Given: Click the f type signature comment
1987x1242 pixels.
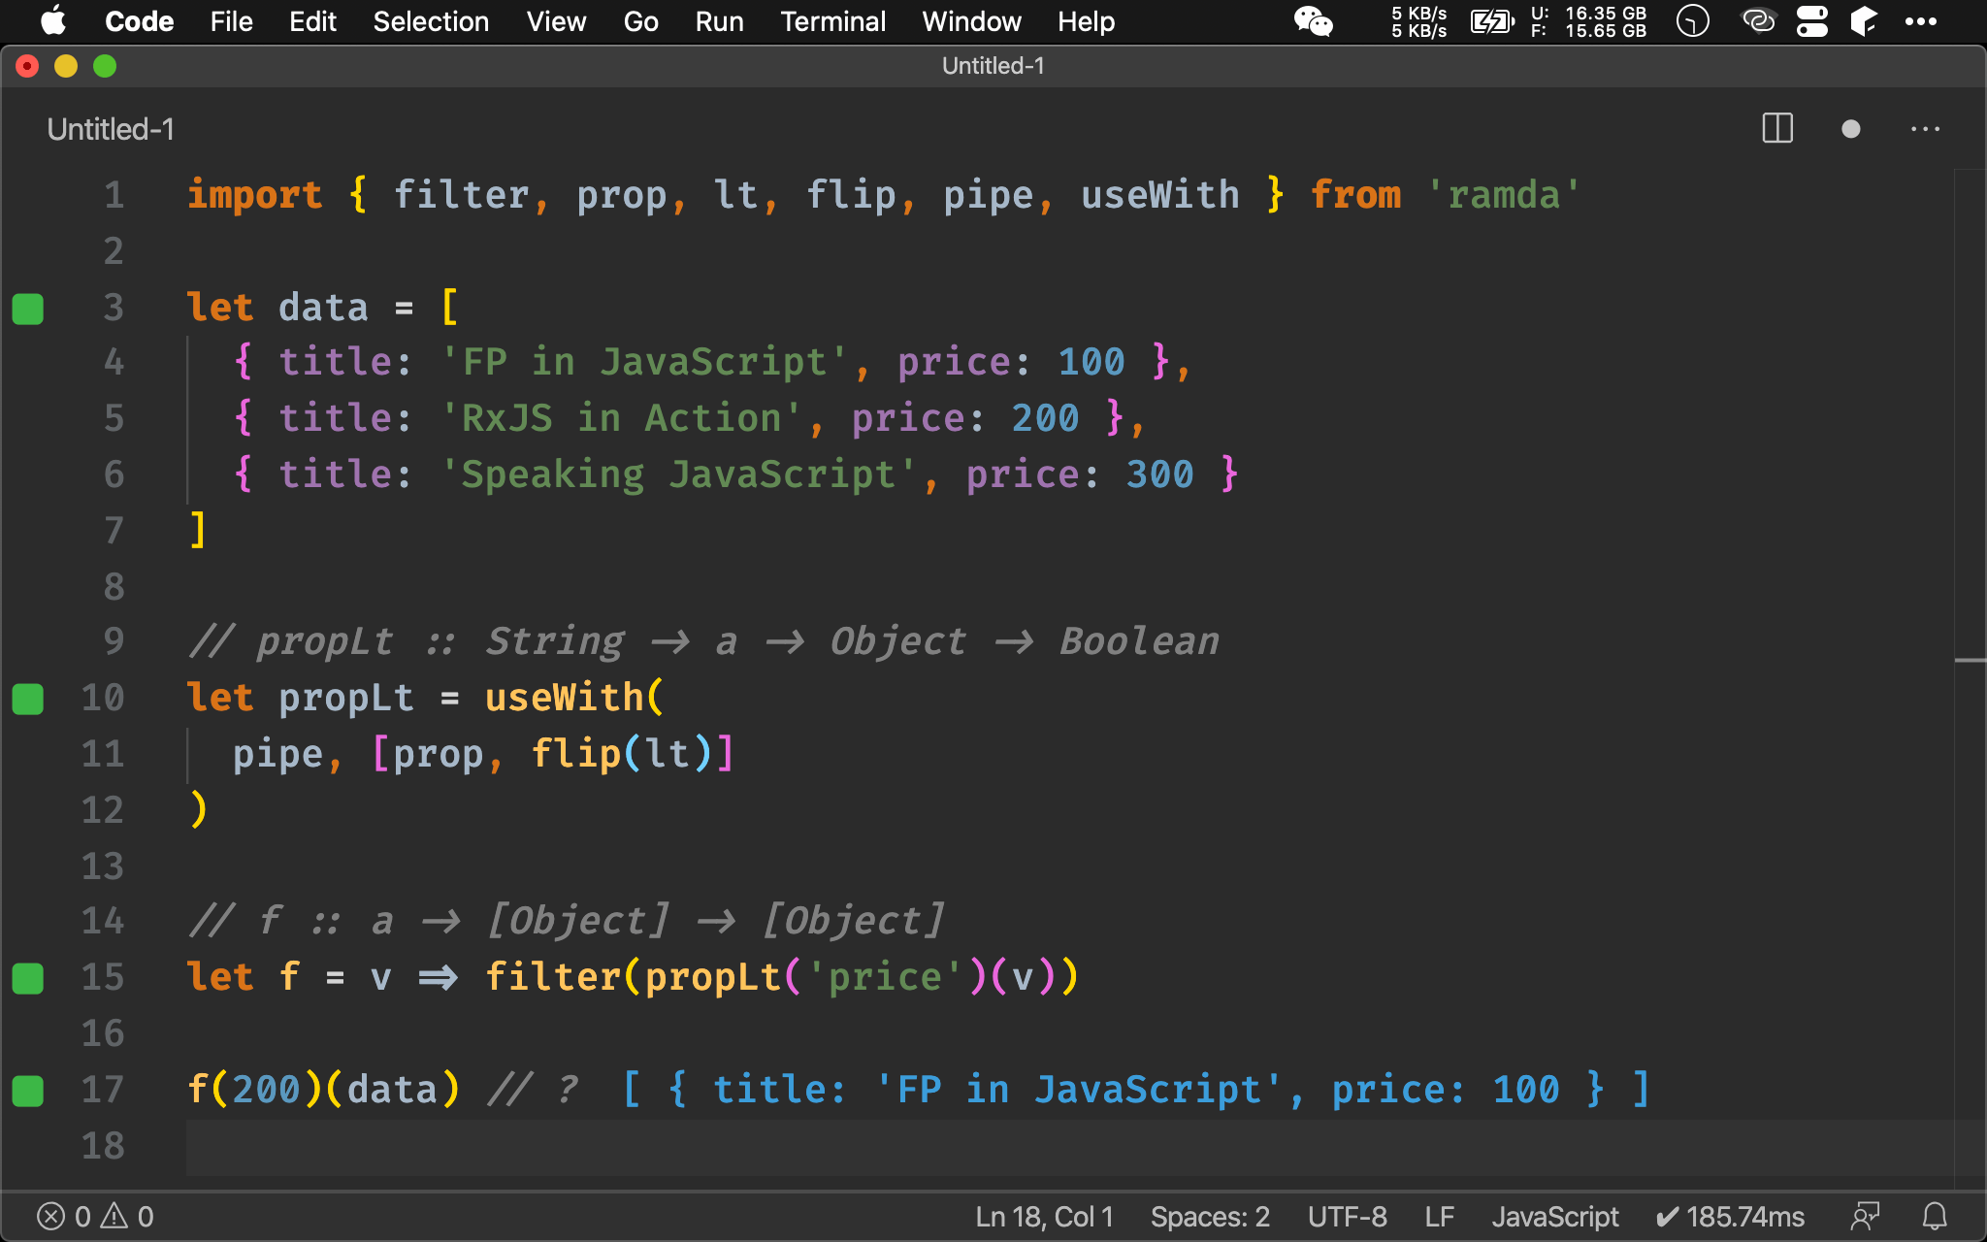Looking at the screenshot, I should (567, 921).
